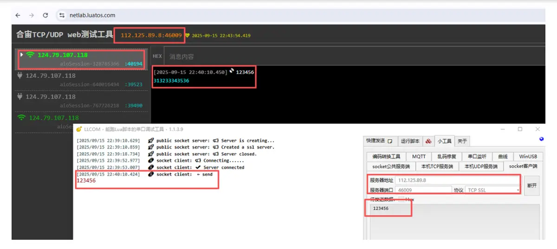Expand arrow of session aioSession-328765366
Viewport: 557px width, 249px height.
(x=22, y=55)
